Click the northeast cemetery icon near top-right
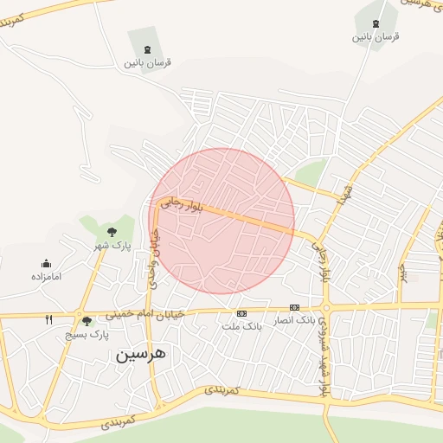The image size is (443, 443). pyautogui.click(x=376, y=23)
